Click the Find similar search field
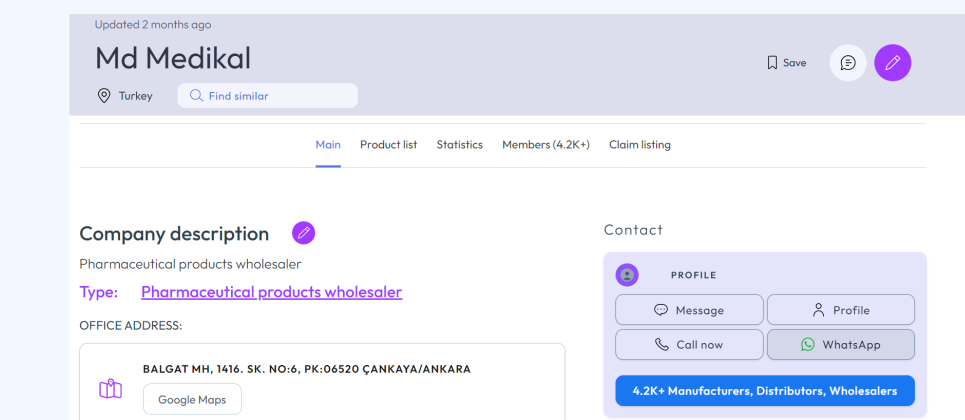Viewport: 965px width, 420px height. 267,95
